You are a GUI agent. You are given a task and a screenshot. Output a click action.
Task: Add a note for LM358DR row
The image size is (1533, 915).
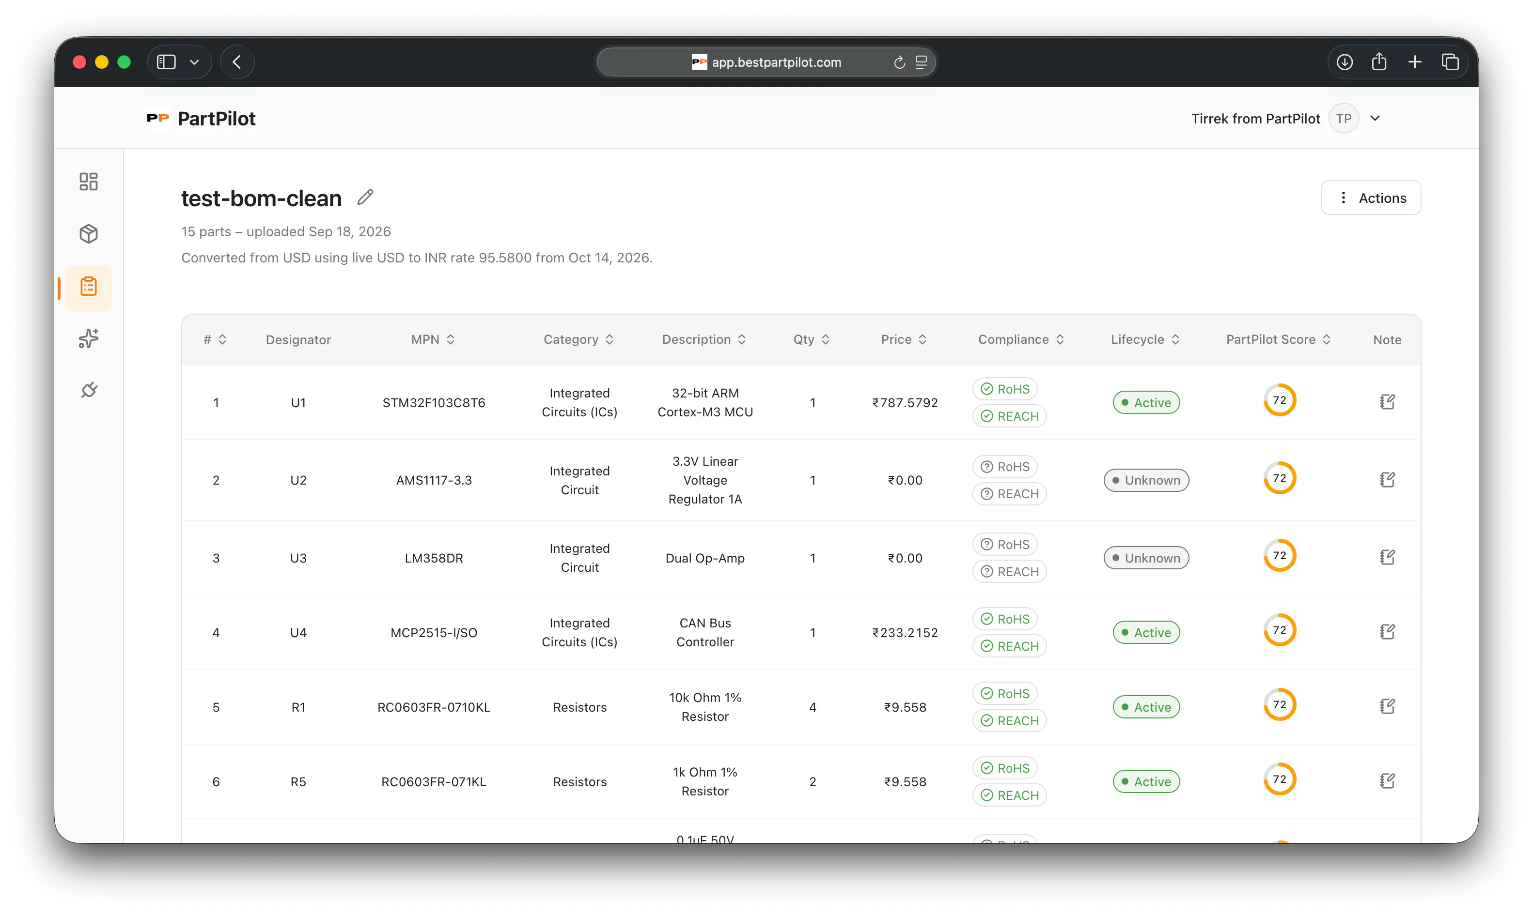click(1387, 557)
